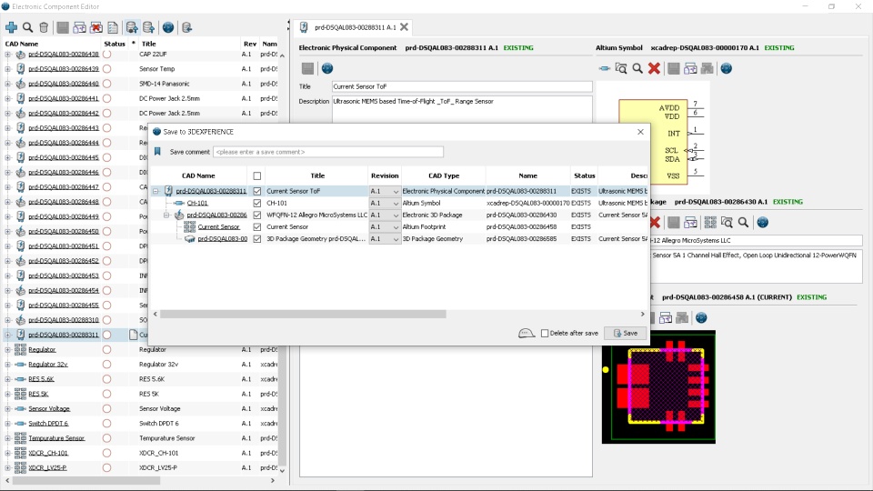Switch to prd-DSQAL083-00288311 A.1 tab
Screen dimensions: 873x491
click(355, 27)
